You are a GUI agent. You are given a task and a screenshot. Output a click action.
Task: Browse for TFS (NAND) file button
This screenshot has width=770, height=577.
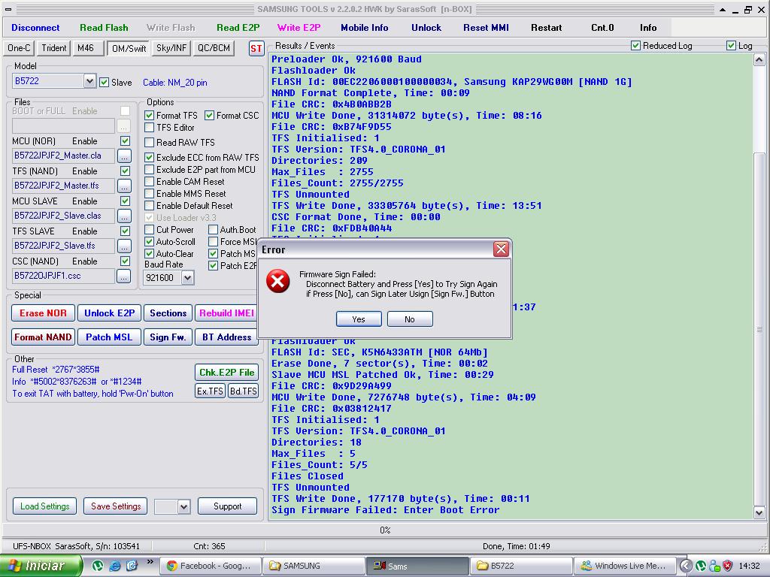pos(124,186)
